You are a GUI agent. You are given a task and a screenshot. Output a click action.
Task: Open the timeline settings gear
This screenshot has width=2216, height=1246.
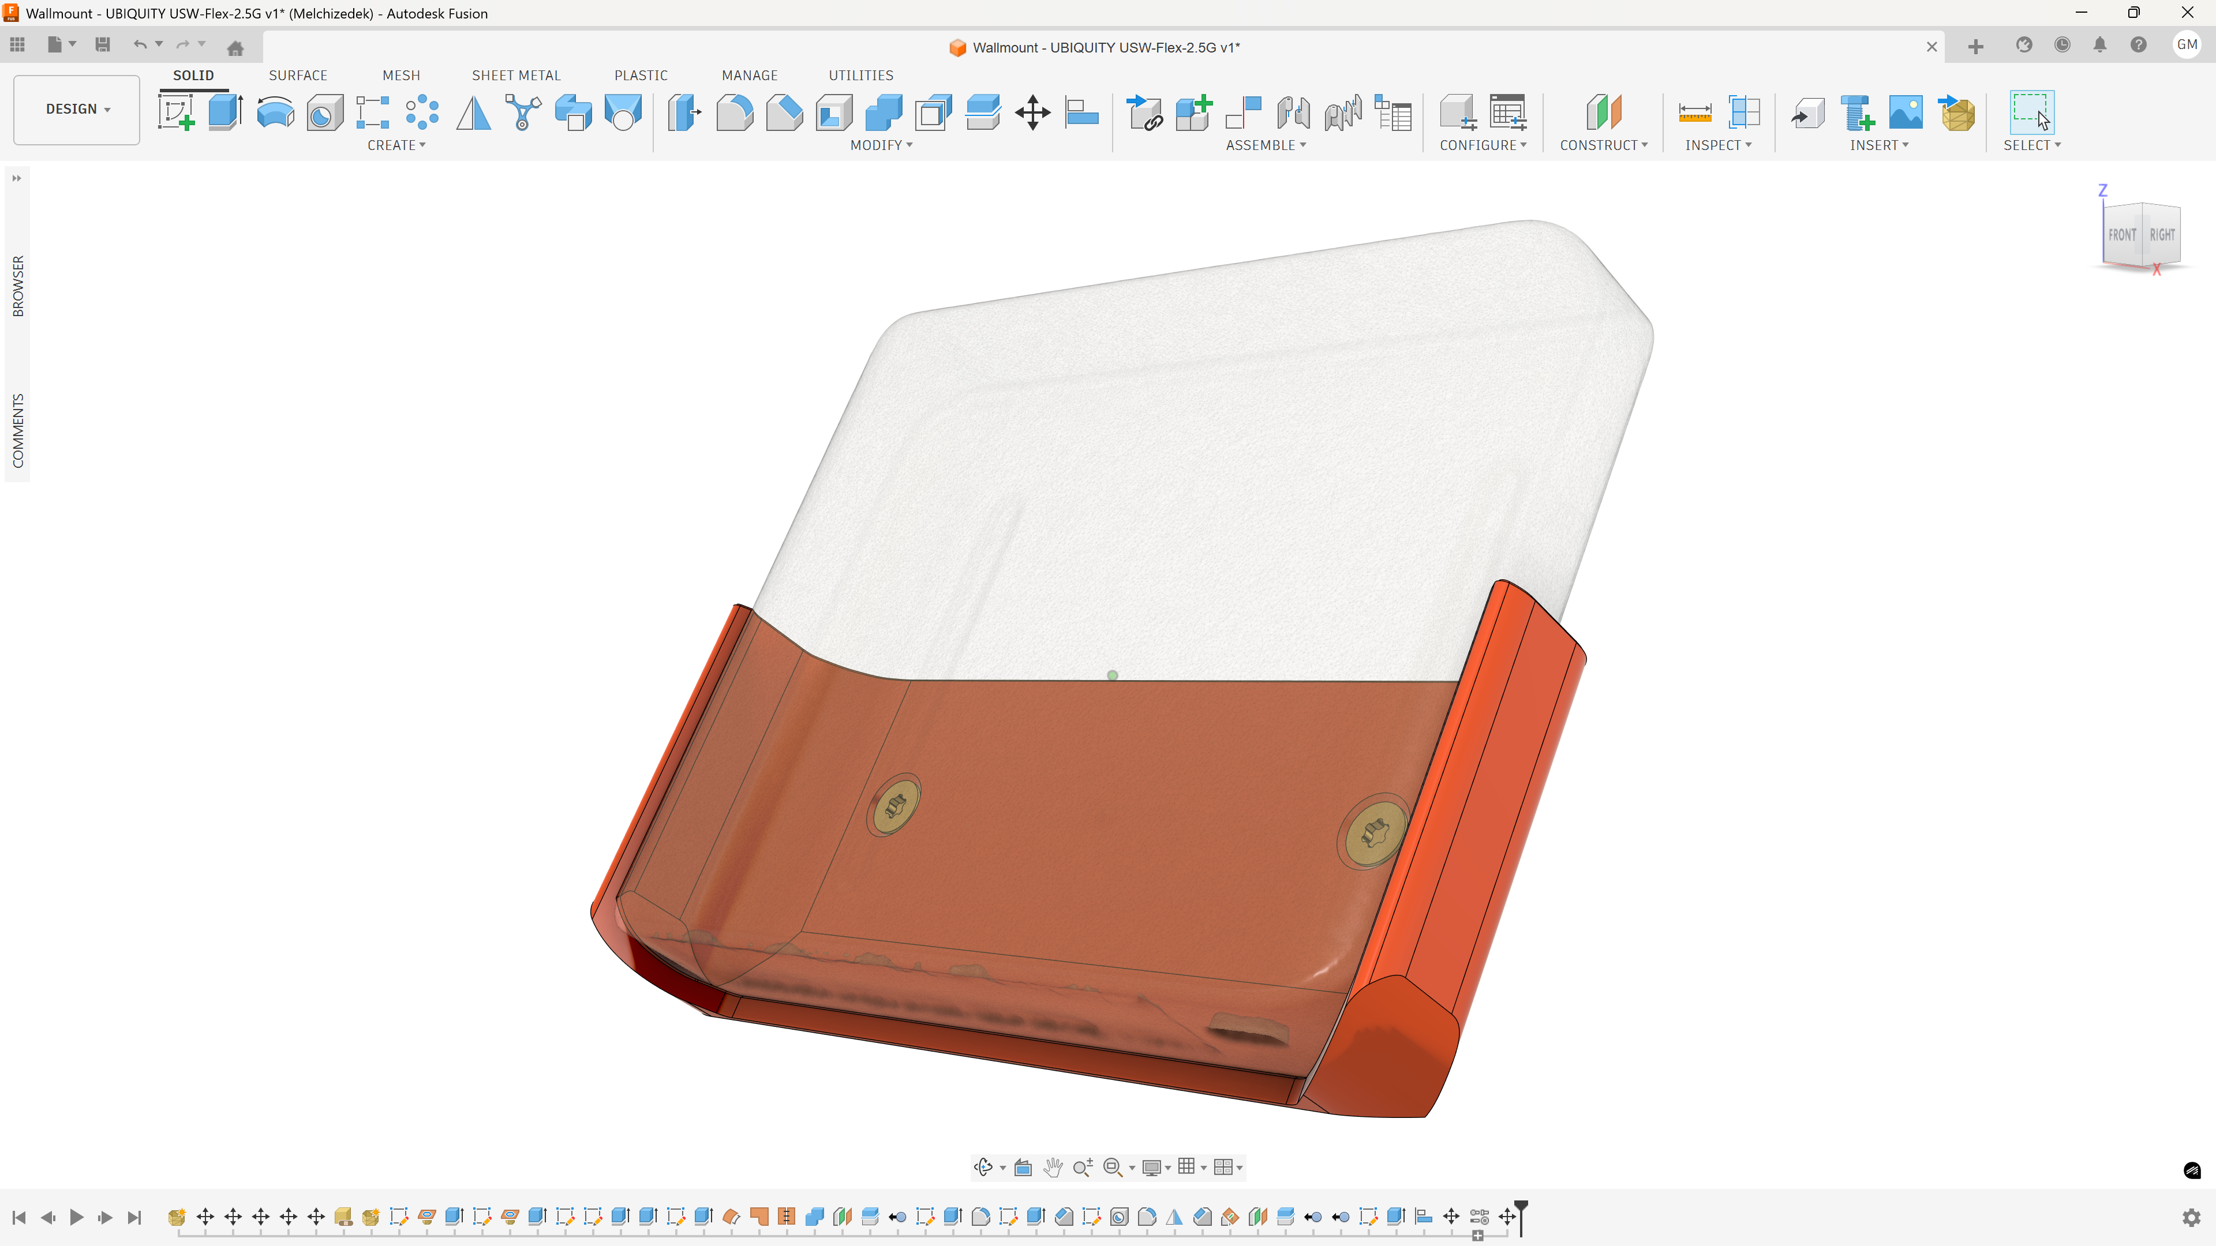point(2191,1218)
